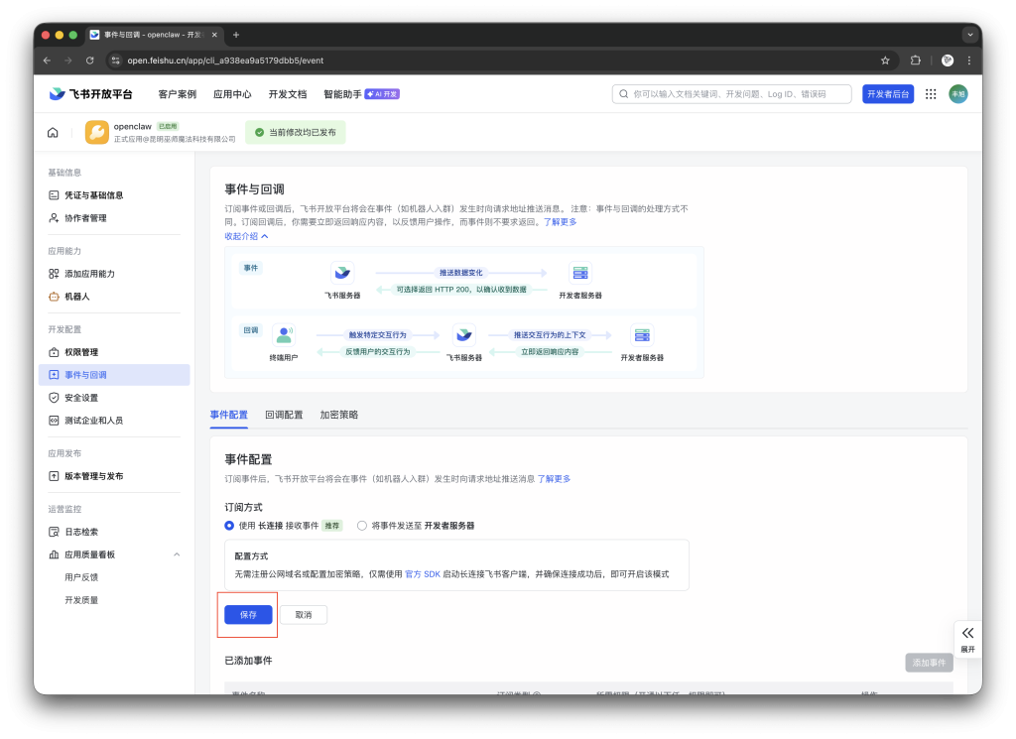
Task: Switch to the 回调配置 tab
Action: 282,414
